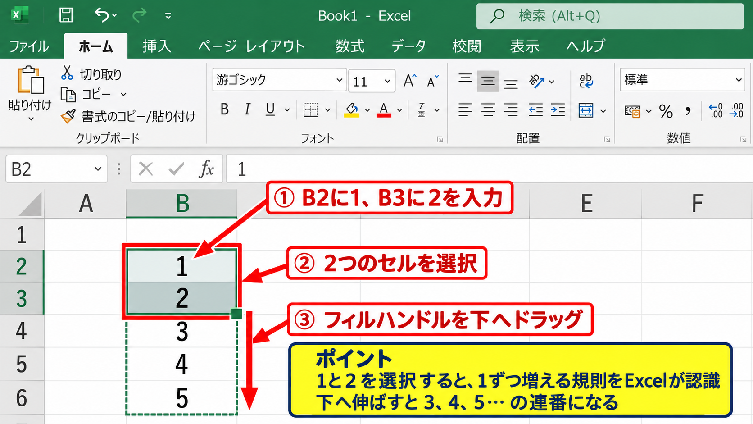Image resolution: width=753 pixels, height=424 pixels.
Task: Click the center horizontally icon
Action: coord(488,109)
